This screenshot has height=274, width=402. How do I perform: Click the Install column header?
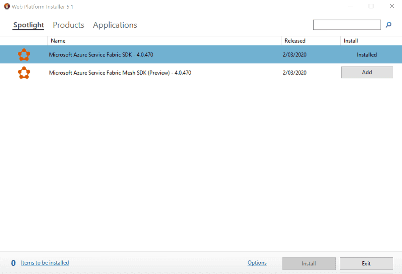click(x=350, y=40)
